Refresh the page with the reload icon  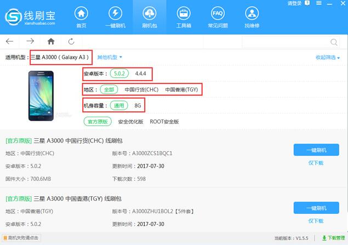click(71, 41)
